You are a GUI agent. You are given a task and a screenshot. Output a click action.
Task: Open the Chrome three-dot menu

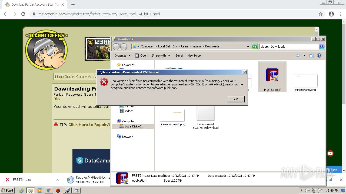click(x=340, y=14)
